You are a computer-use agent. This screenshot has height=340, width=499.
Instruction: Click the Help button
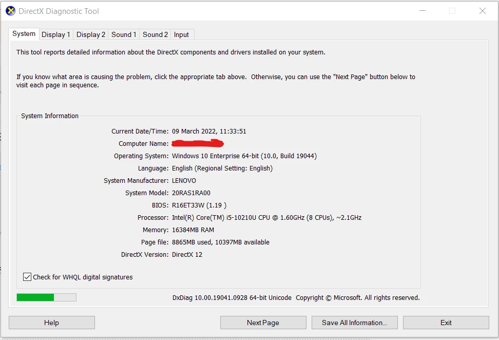tap(51, 323)
